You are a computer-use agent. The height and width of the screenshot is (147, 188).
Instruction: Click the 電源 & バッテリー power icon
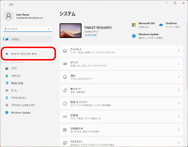click(x=65, y=103)
